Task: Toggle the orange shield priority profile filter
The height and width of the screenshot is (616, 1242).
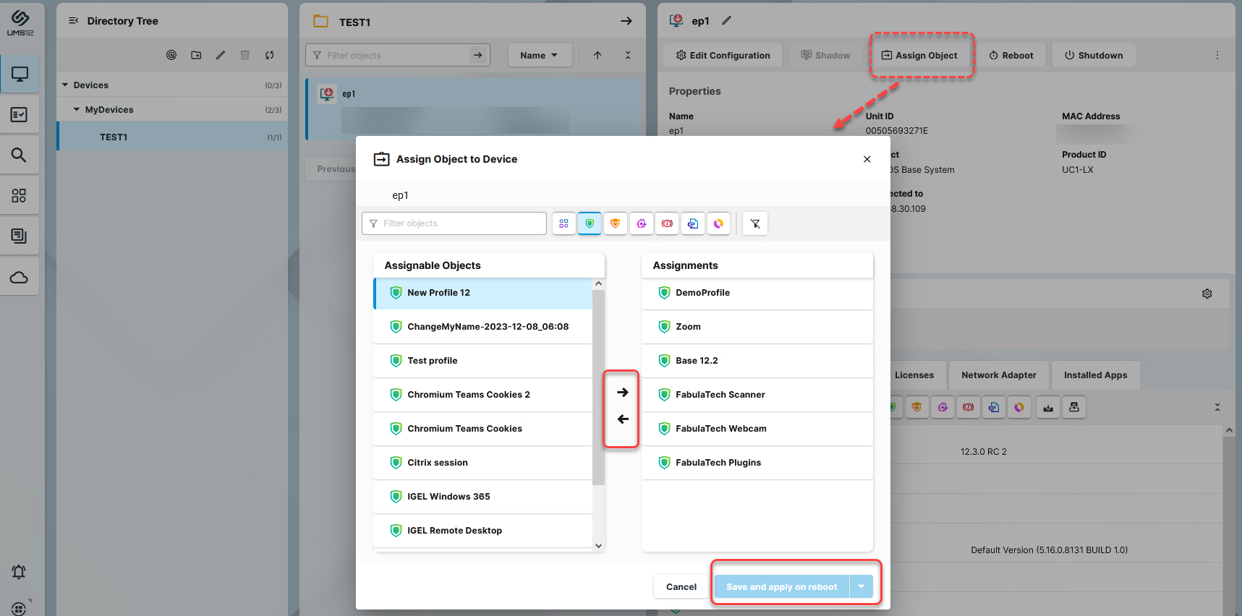Action: coord(615,223)
